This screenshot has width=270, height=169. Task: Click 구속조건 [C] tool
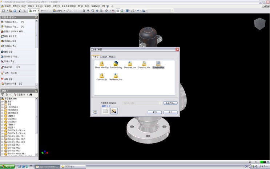(10, 67)
